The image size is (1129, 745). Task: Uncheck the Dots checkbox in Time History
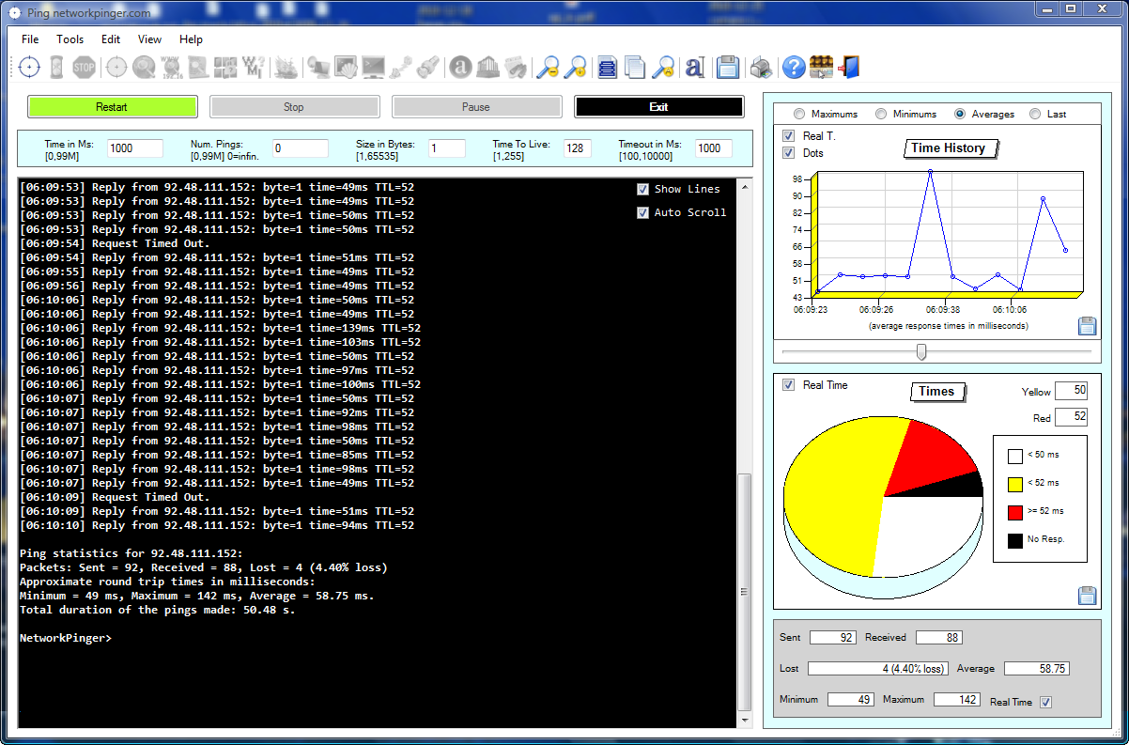(x=789, y=153)
